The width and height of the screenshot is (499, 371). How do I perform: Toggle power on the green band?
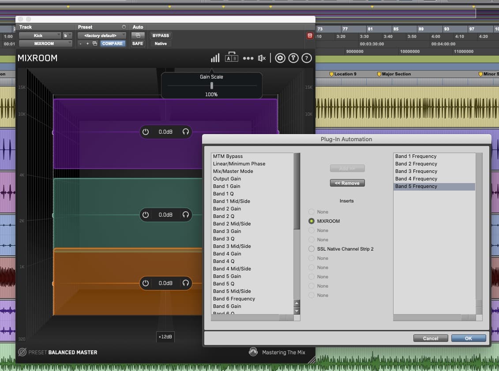[x=146, y=215]
